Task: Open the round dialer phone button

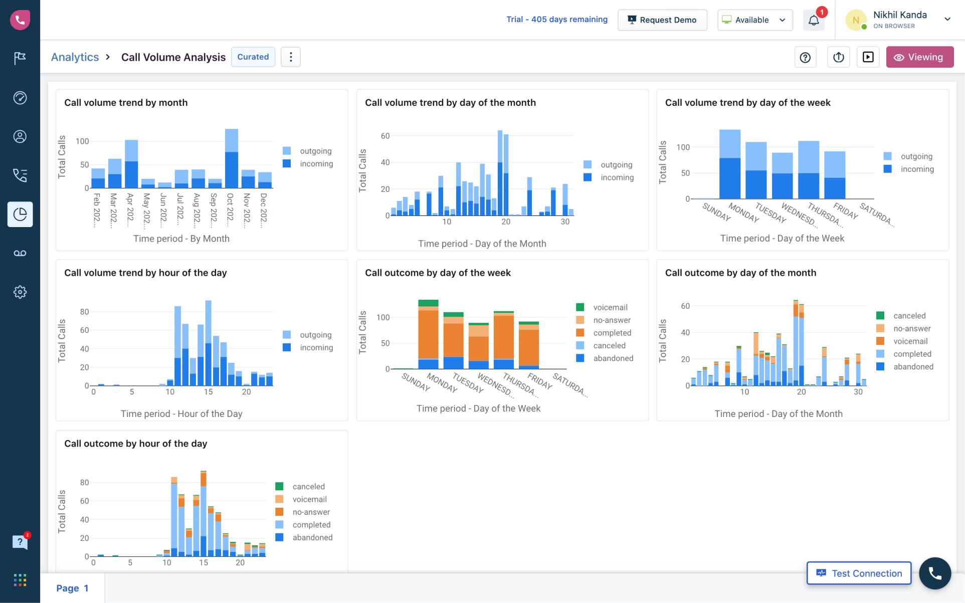Action: click(934, 573)
